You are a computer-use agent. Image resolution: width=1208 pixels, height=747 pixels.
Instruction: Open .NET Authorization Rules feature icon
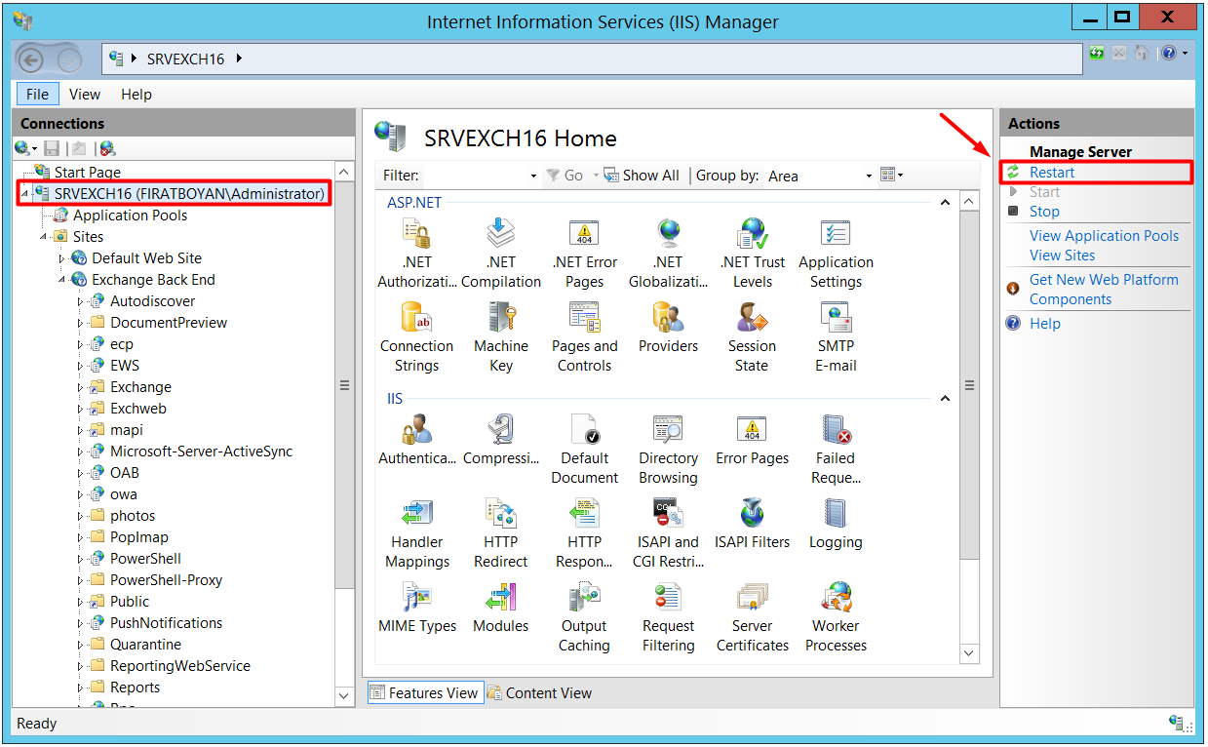click(x=417, y=252)
